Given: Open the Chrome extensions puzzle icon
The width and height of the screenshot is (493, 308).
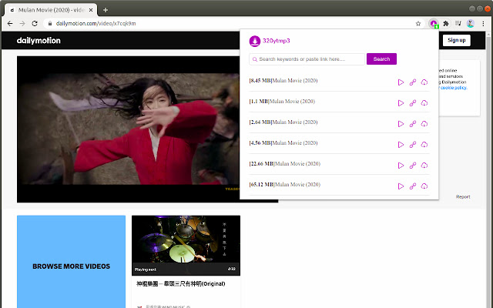Looking at the screenshot, I should tap(447, 24).
